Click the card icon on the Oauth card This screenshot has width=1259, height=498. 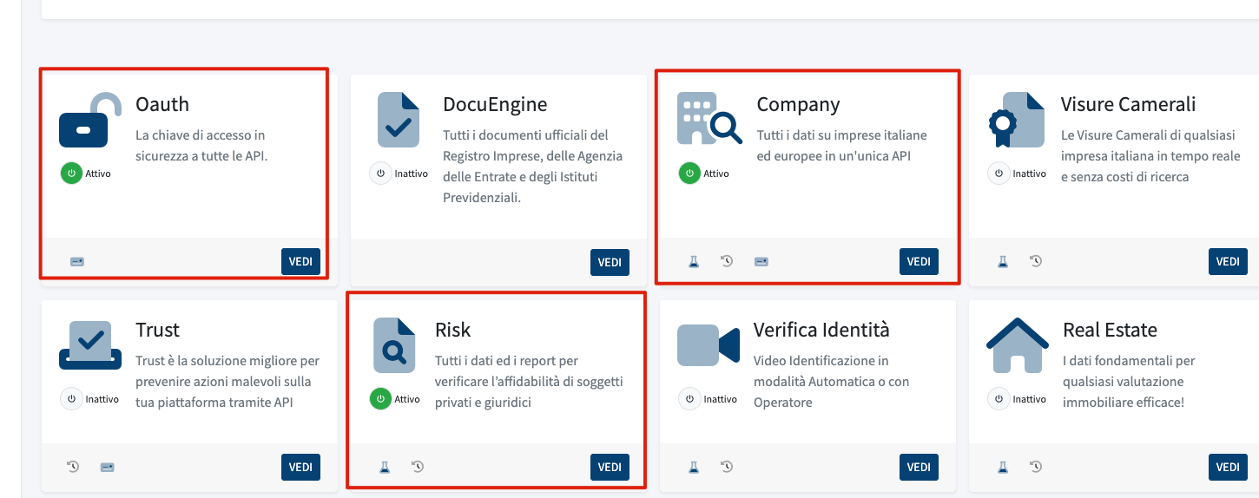[77, 261]
